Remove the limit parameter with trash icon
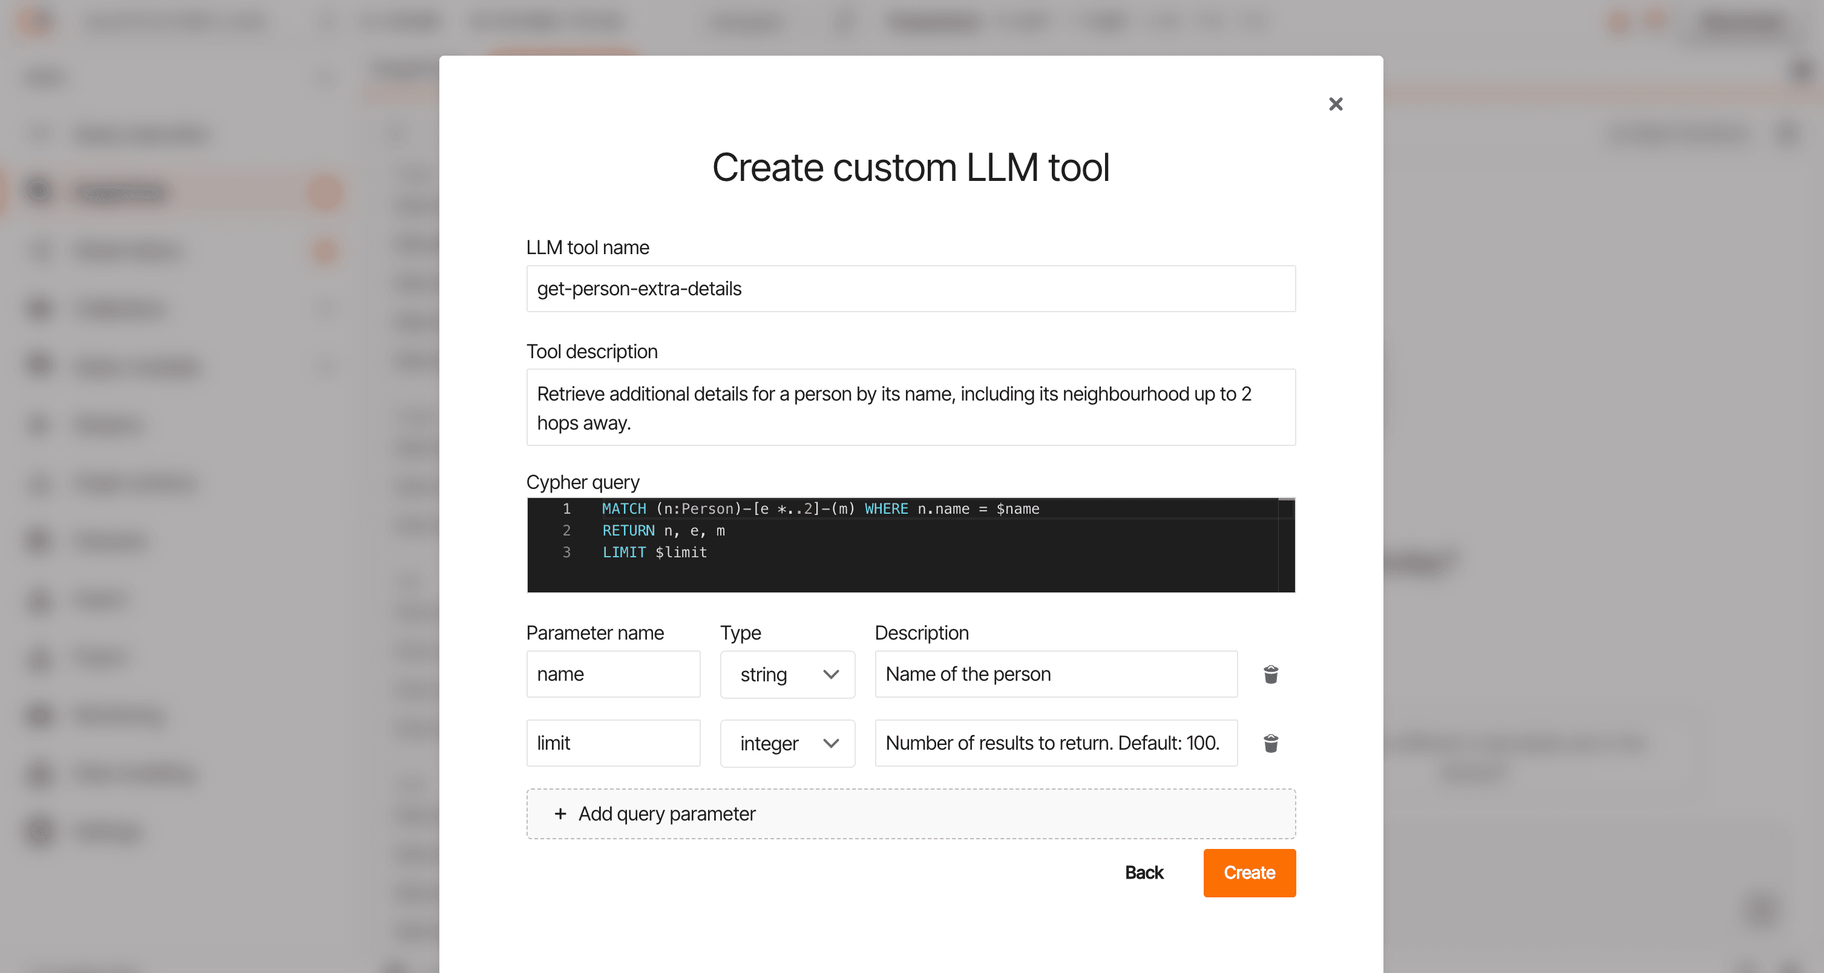The width and height of the screenshot is (1824, 973). click(1270, 743)
